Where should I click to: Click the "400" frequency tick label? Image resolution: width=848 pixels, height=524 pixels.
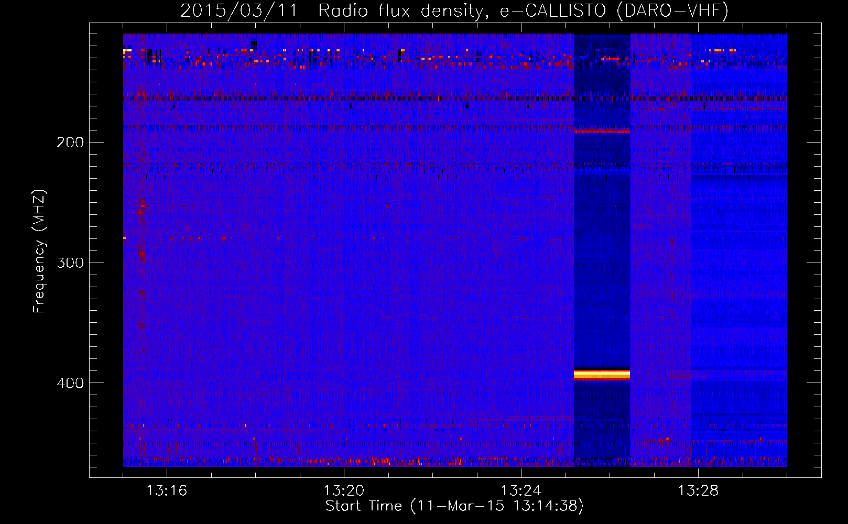(70, 383)
